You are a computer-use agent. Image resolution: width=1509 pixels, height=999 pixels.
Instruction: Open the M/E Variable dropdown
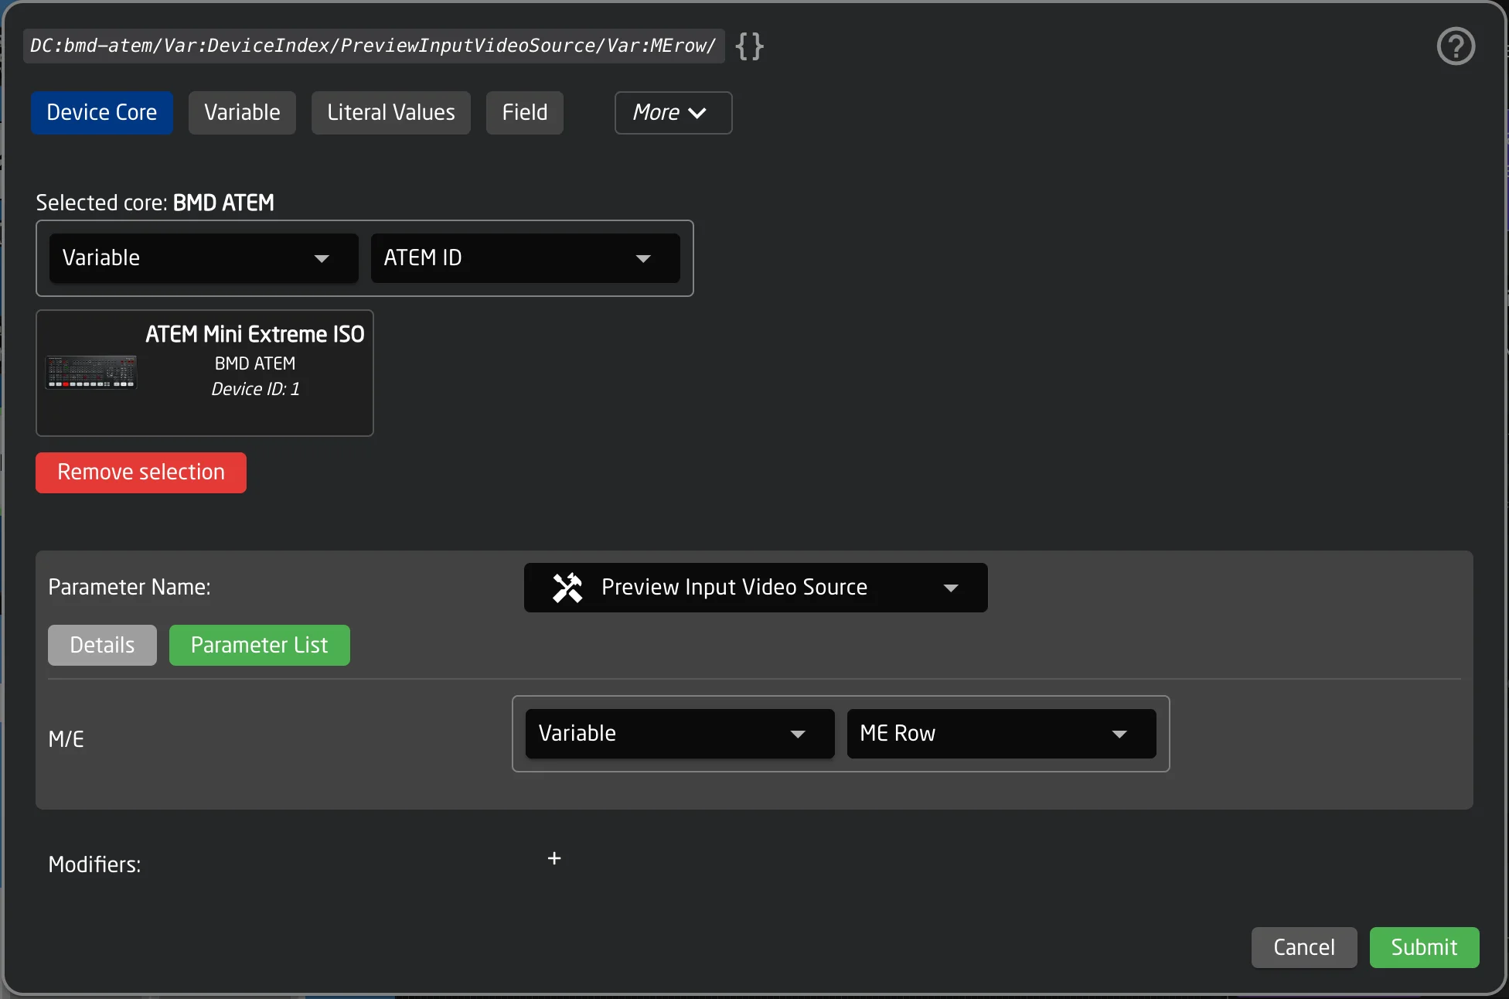click(x=678, y=733)
